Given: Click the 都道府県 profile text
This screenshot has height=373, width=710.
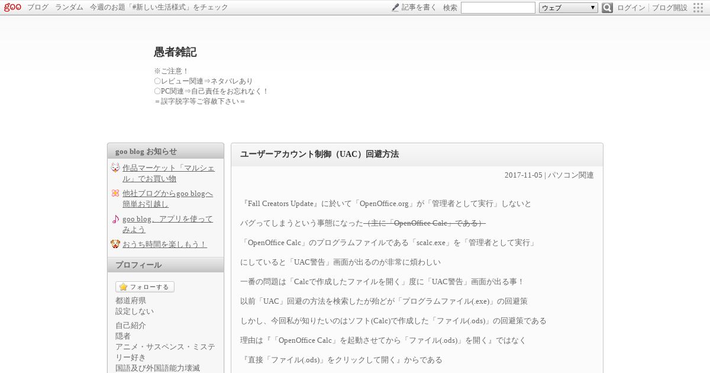Looking at the screenshot, I should click(131, 301).
